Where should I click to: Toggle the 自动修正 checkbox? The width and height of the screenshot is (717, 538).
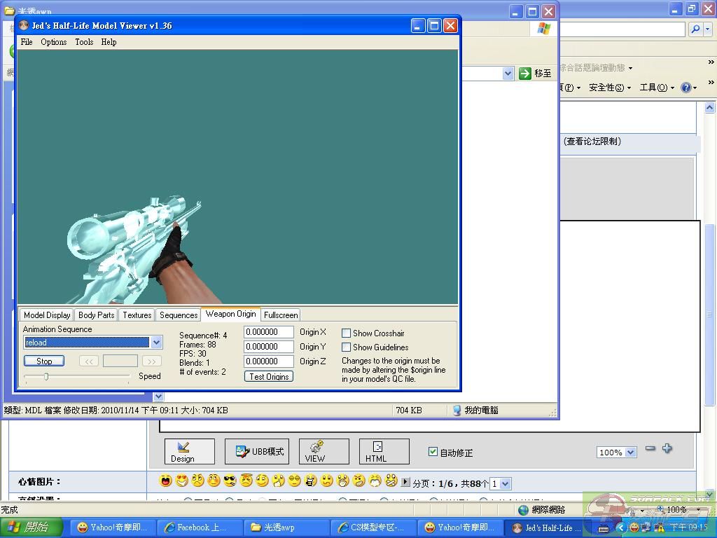pyautogui.click(x=433, y=452)
